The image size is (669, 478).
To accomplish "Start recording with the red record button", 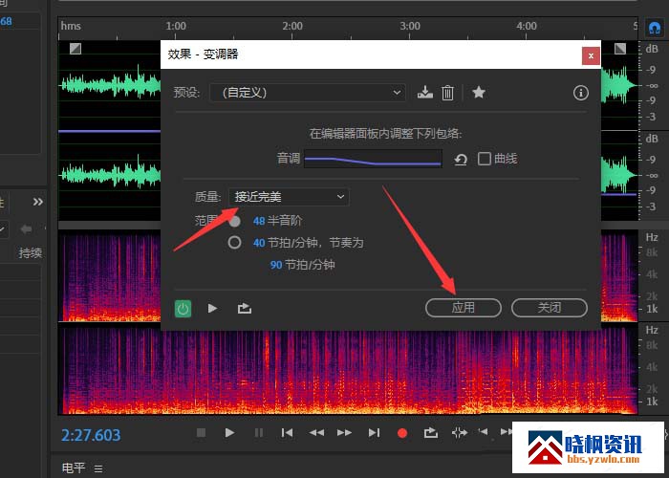I will click(x=402, y=433).
